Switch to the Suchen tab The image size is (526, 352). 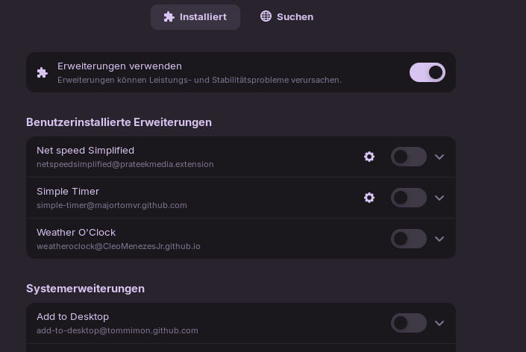287,16
